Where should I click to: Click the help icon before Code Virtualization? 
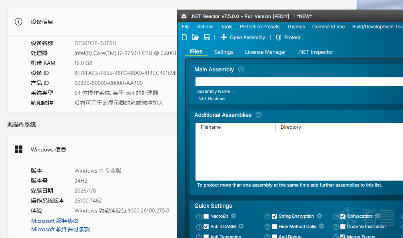click(336, 227)
